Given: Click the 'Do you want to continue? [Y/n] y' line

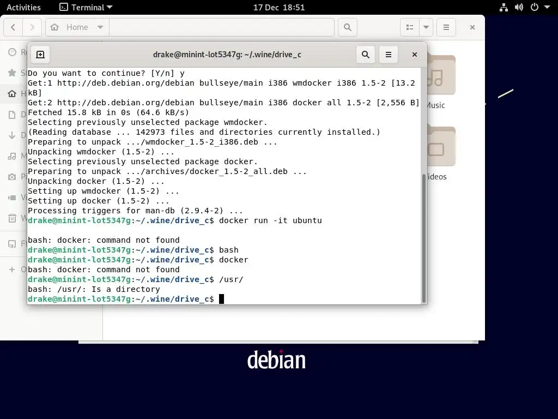Looking at the screenshot, I should point(106,73).
